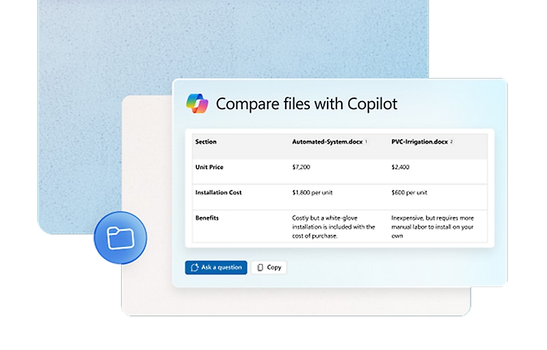Select the Section column header
The height and width of the screenshot is (350, 547).
coord(206,142)
